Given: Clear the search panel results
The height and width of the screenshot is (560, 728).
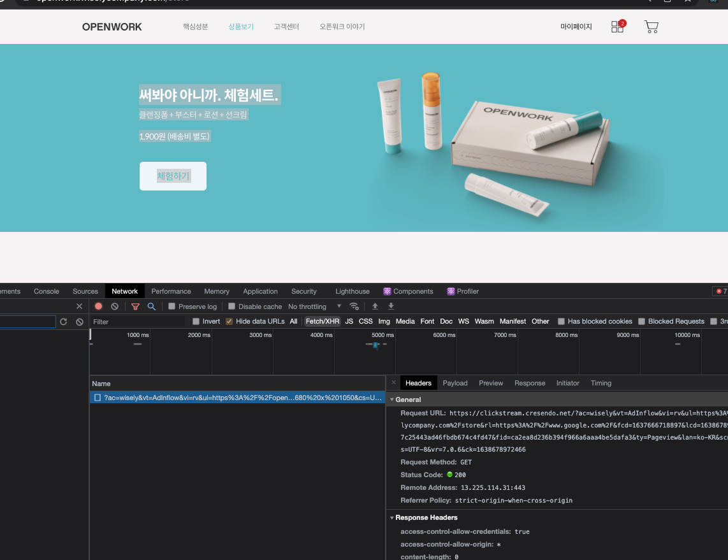Looking at the screenshot, I should pos(80,322).
